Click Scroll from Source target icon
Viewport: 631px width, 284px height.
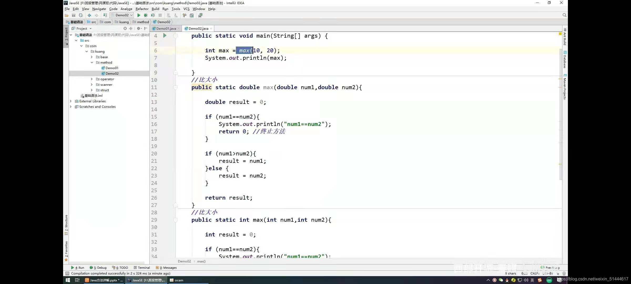pos(125,28)
